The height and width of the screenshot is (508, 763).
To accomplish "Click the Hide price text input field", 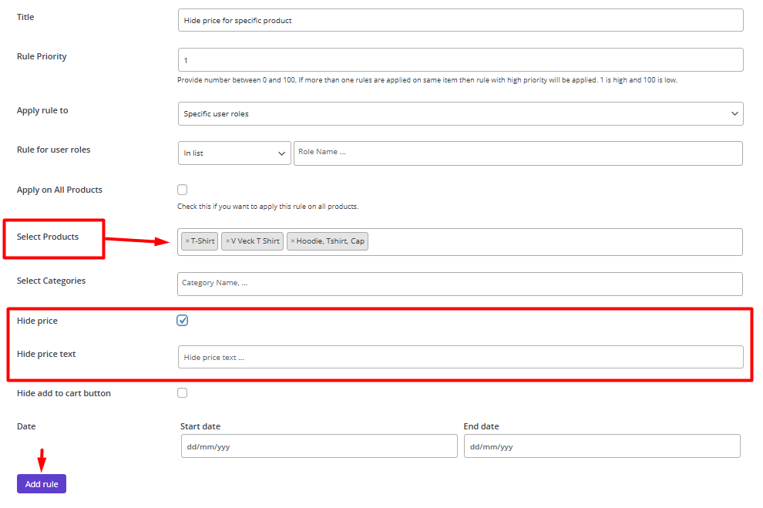I will 460,357.
